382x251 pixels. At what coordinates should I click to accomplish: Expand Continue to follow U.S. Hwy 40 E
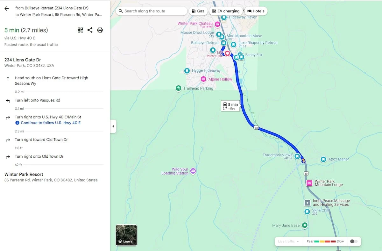pos(51,123)
